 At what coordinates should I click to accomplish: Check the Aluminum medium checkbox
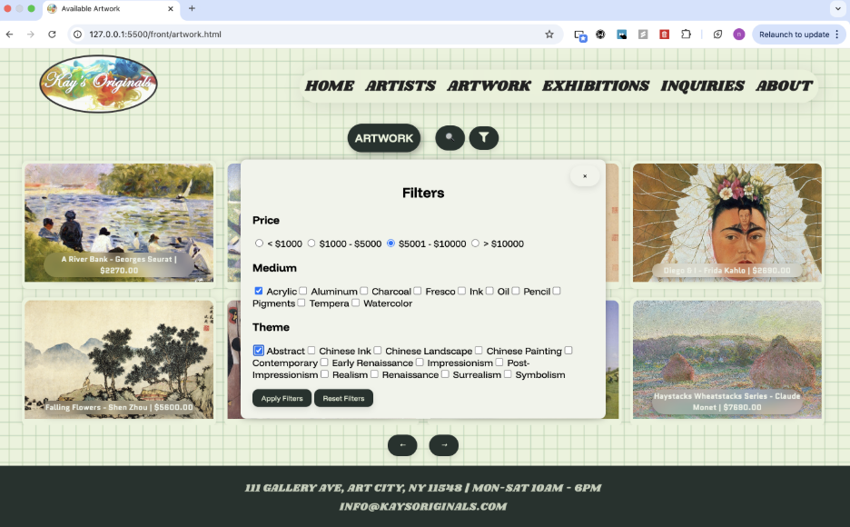point(303,291)
